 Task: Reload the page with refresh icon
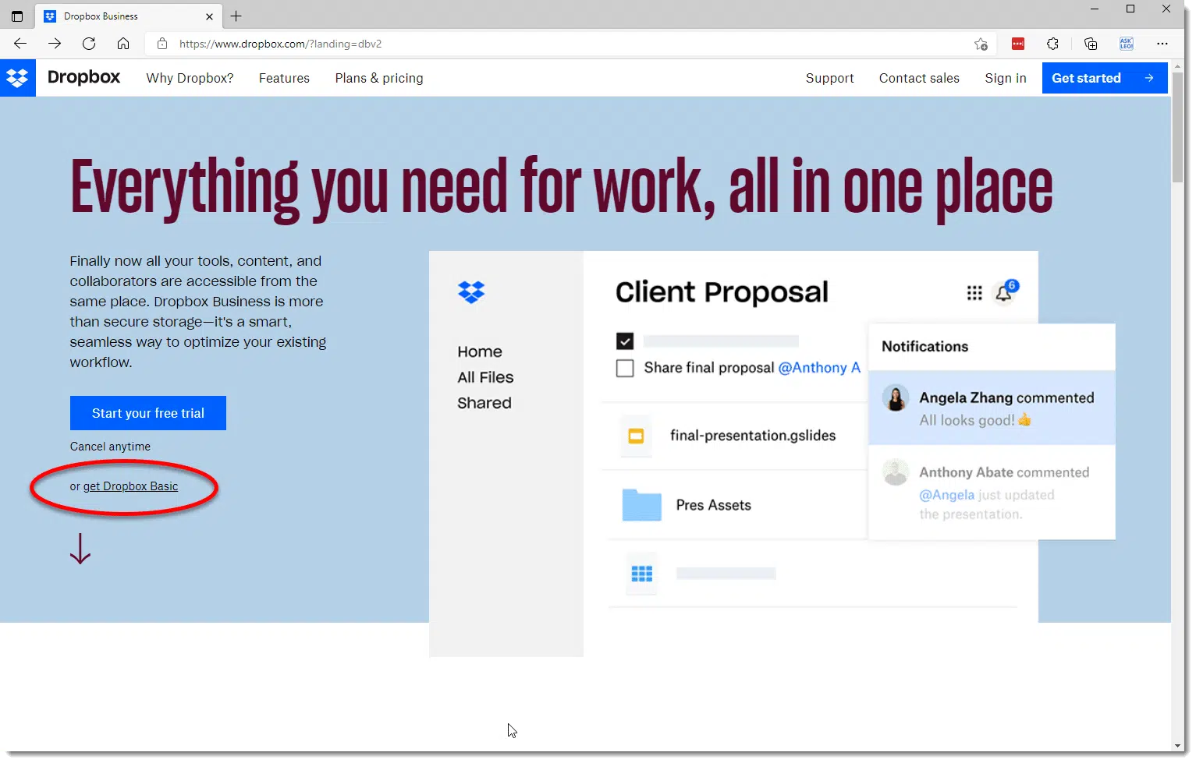[89, 44]
